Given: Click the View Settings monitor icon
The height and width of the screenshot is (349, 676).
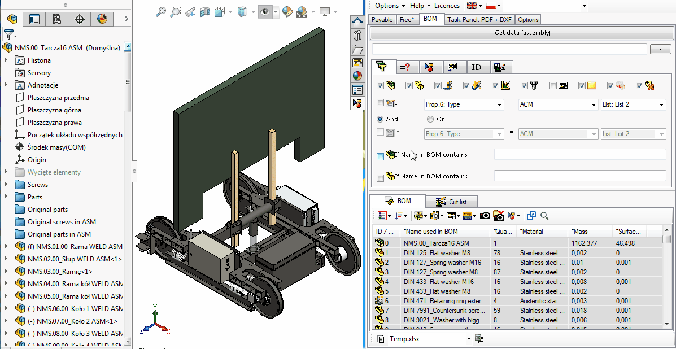Looking at the screenshot, I should pyautogui.click(x=325, y=12).
